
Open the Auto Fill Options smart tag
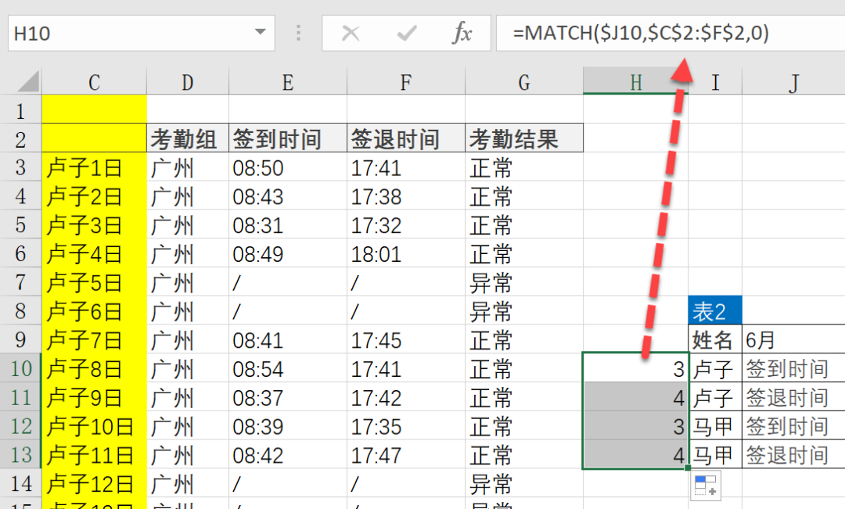pyautogui.click(x=705, y=485)
